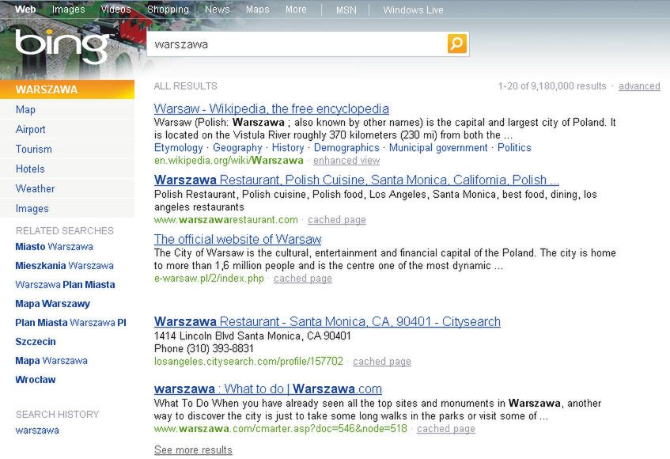The image size is (670, 459).
Task: Open Warszawa Restaurant Polish Cuisine result
Action: 357,180
